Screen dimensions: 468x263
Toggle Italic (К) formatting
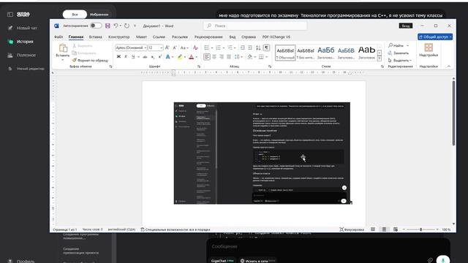[126, 57]
